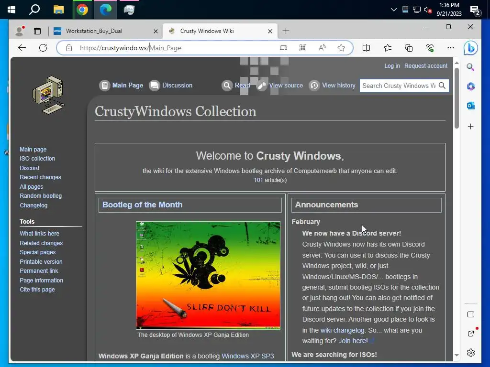Click in the Search Crusty Windows field
490x367 pixels.
point(399,86)
